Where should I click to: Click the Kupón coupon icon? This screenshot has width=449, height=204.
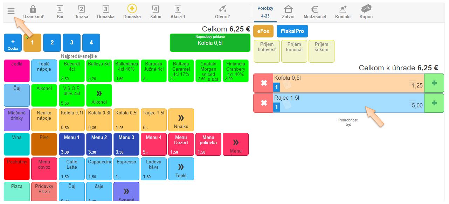pyautogui.click(x=366, y=9)
